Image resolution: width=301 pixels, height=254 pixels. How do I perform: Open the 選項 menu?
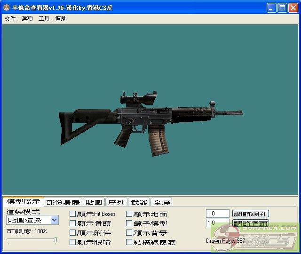27,19
